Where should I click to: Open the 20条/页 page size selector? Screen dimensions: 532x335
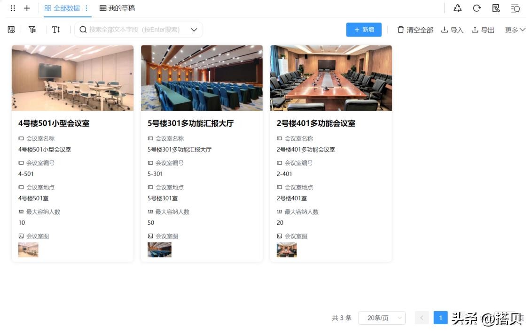[x=382, y=318]
